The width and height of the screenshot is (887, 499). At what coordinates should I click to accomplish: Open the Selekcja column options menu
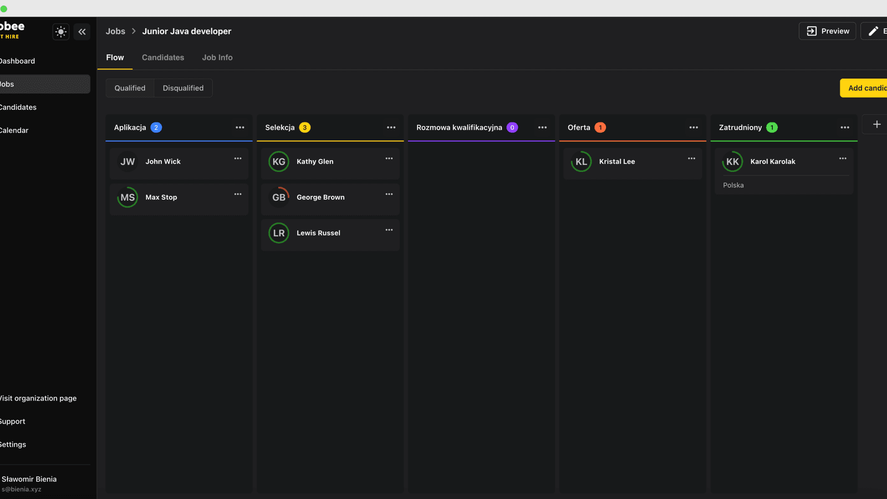[391, 128]
